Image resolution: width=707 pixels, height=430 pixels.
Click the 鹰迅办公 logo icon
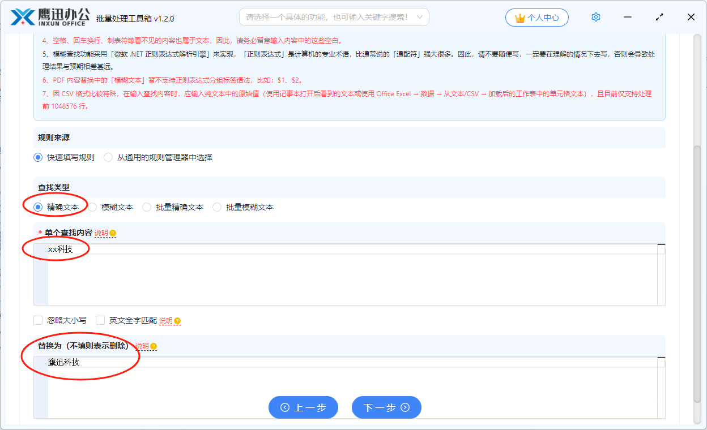coord(23,18)
